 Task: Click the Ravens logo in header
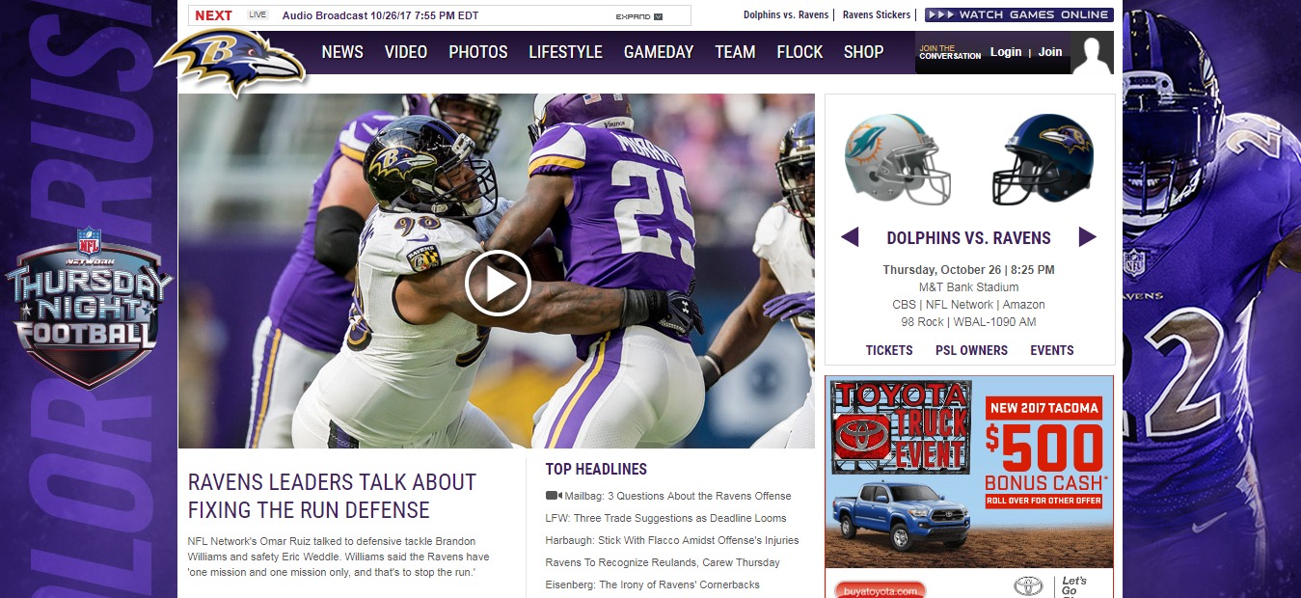click(x=231, y=62)
